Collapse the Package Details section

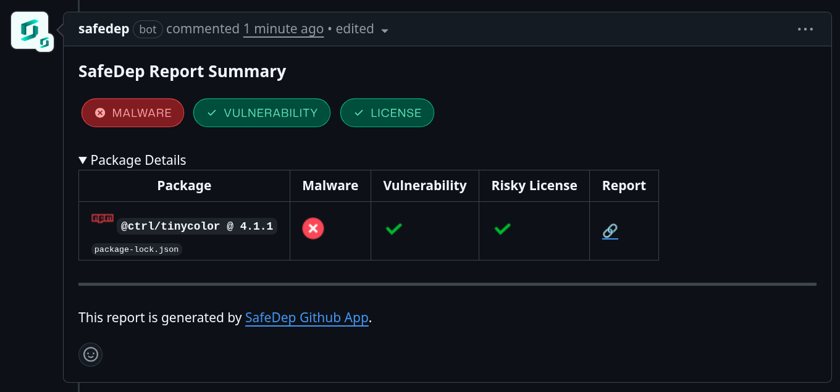point(82,159)
